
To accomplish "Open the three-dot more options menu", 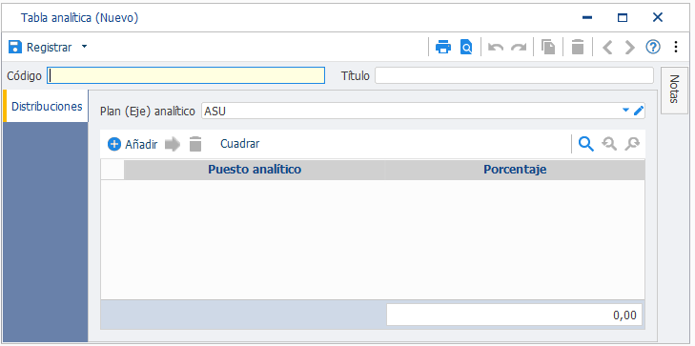I will (676, 47).
